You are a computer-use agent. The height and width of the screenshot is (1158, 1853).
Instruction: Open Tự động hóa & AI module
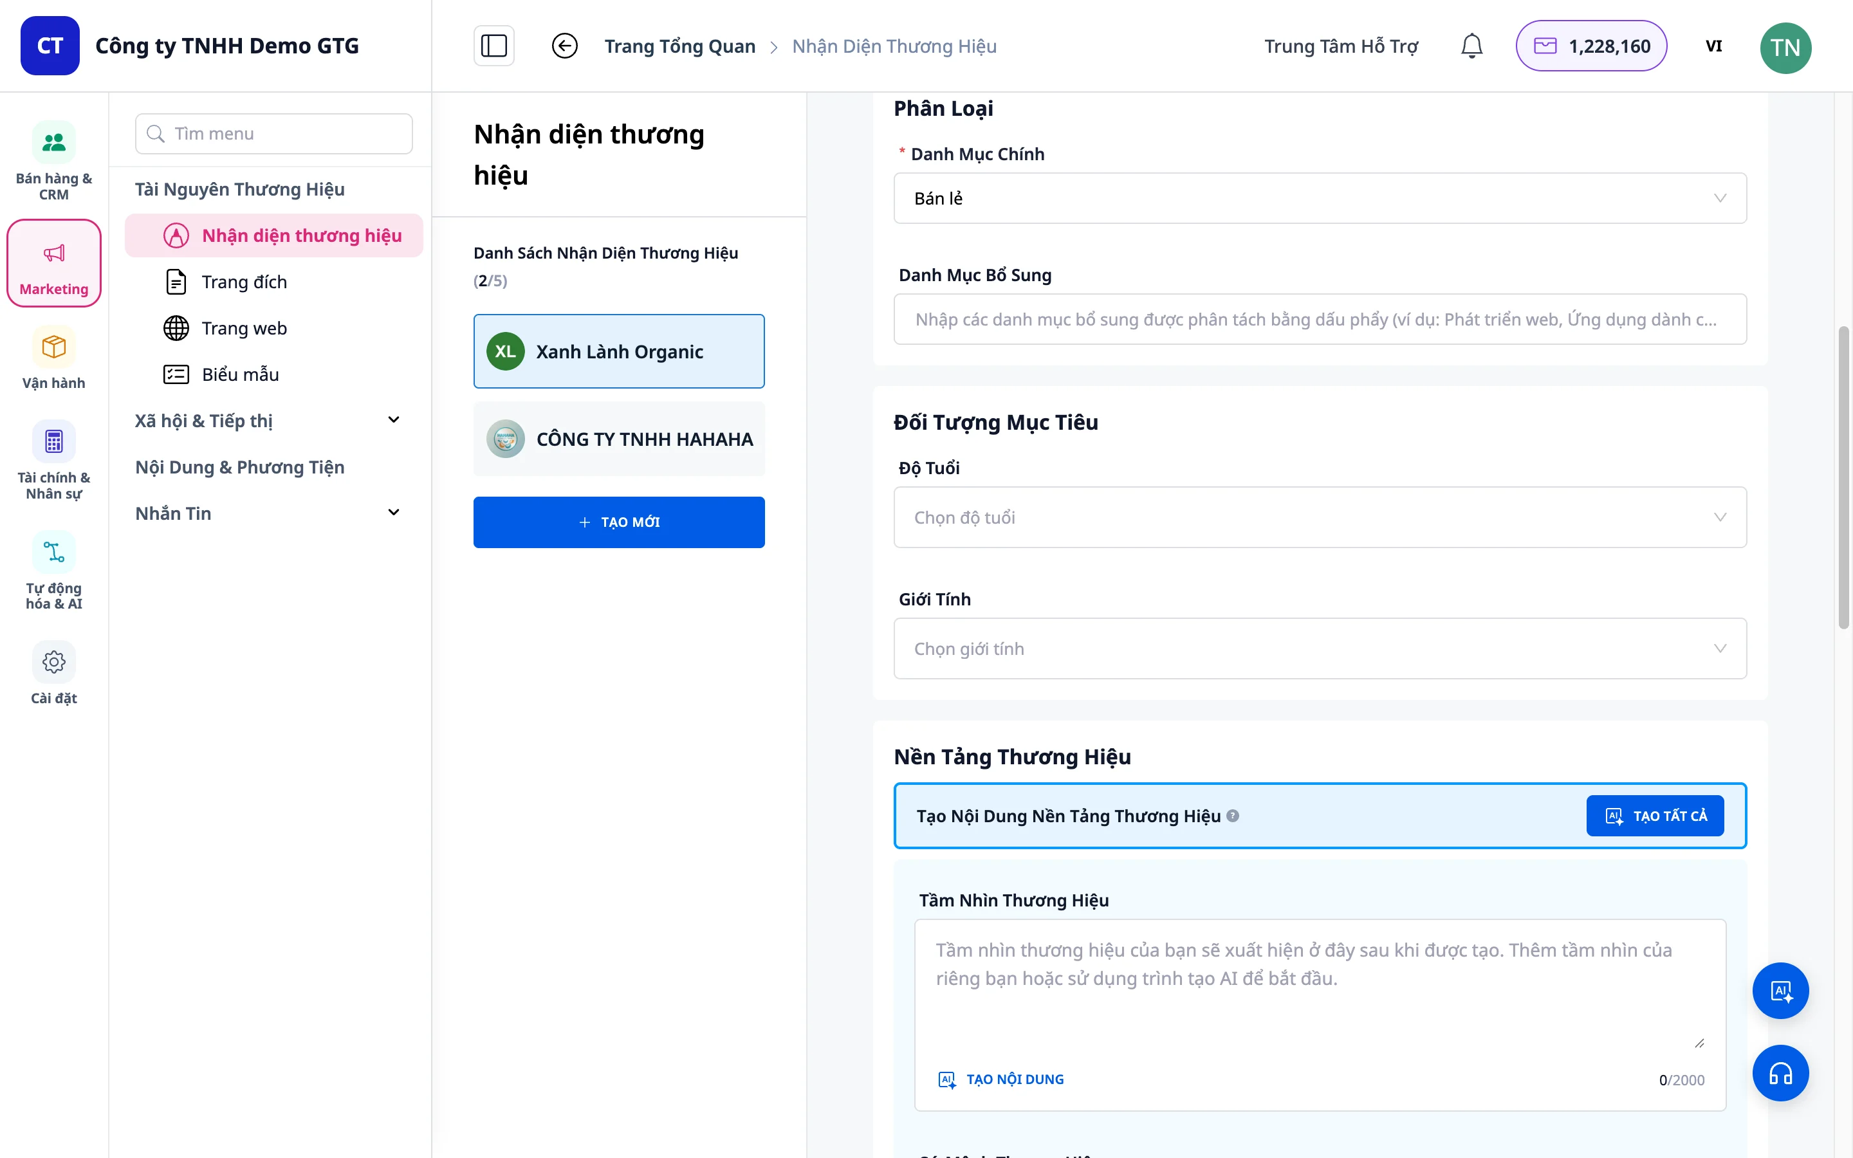(x=53, y=571)
